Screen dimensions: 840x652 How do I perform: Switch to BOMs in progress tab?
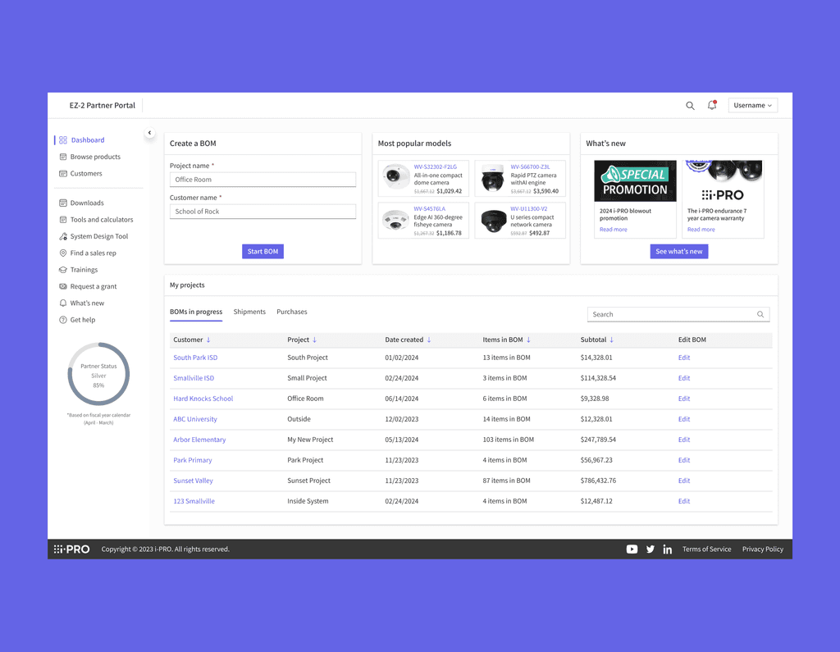[196, 312]
